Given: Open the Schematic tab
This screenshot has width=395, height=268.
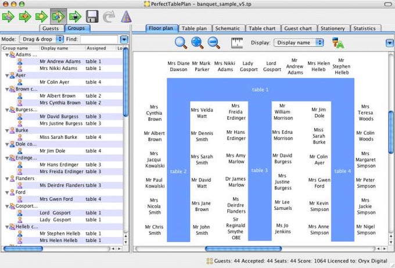Looking at the screenshot, I should pyautogui.click(x=228, y=28).
